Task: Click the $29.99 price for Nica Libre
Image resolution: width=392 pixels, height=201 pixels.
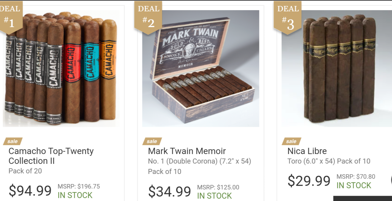Action: click(309, 181)
